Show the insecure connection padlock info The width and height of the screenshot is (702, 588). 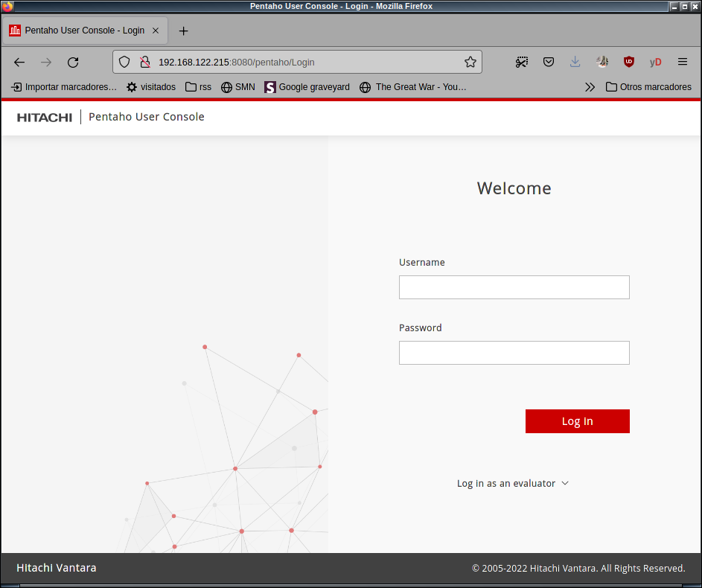point(145,62)
